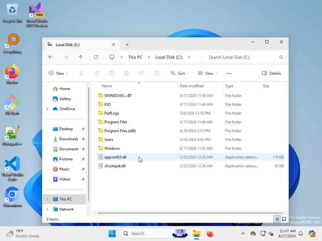Click This PC in the breadcrumb
This screenshot has height=241, width=322.
135,57
